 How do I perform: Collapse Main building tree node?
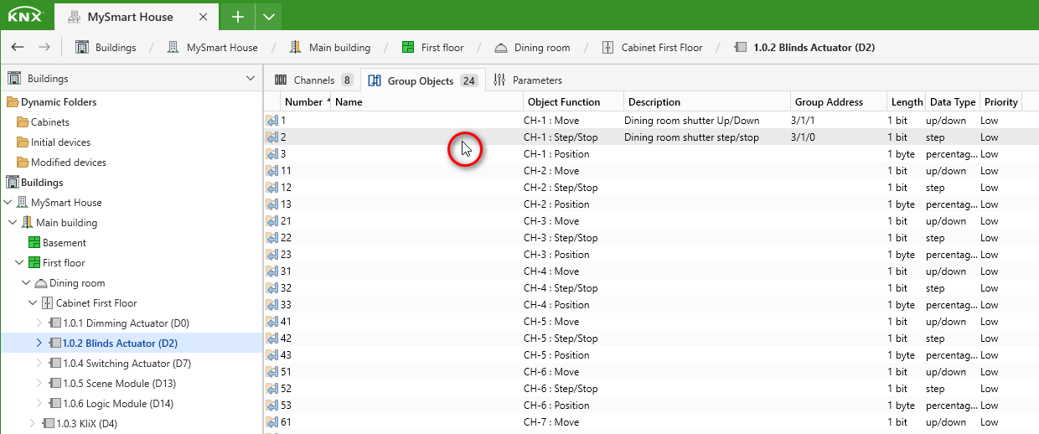pyautogui.click(x=13, y=223)
